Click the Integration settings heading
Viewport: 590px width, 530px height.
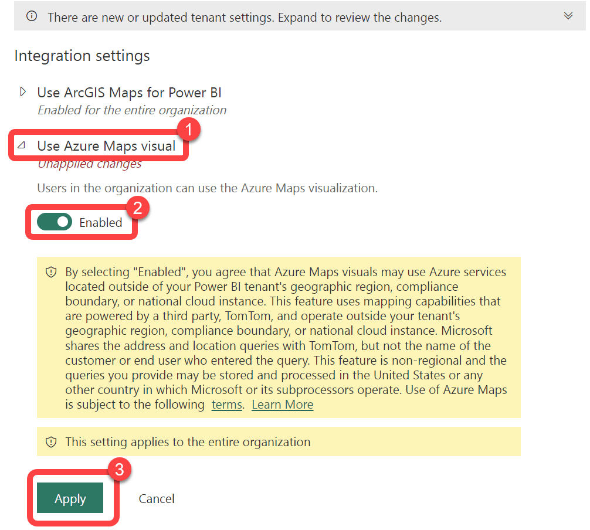[x=82, y=56]
